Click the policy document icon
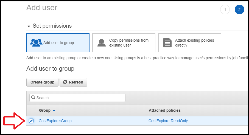 point(167,43)
